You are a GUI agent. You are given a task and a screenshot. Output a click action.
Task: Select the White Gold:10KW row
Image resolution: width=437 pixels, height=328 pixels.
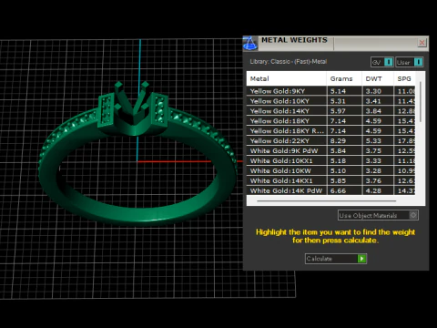(330, 170)
